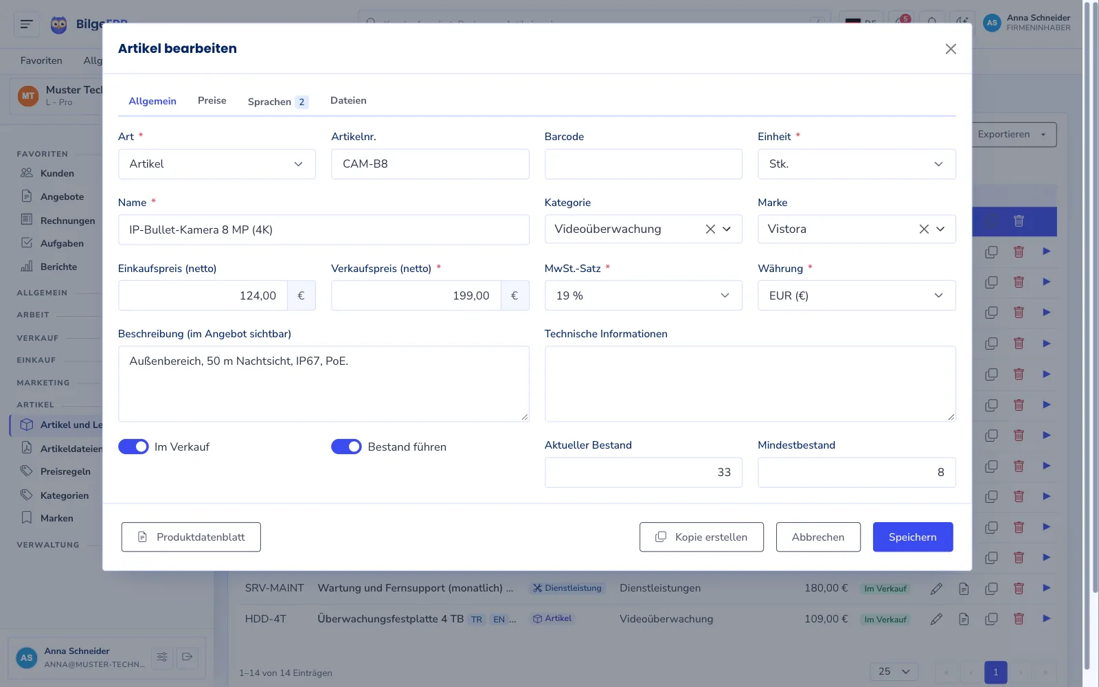Duplicate the SRV-MAINT row via copy icon

click(991, 589)
